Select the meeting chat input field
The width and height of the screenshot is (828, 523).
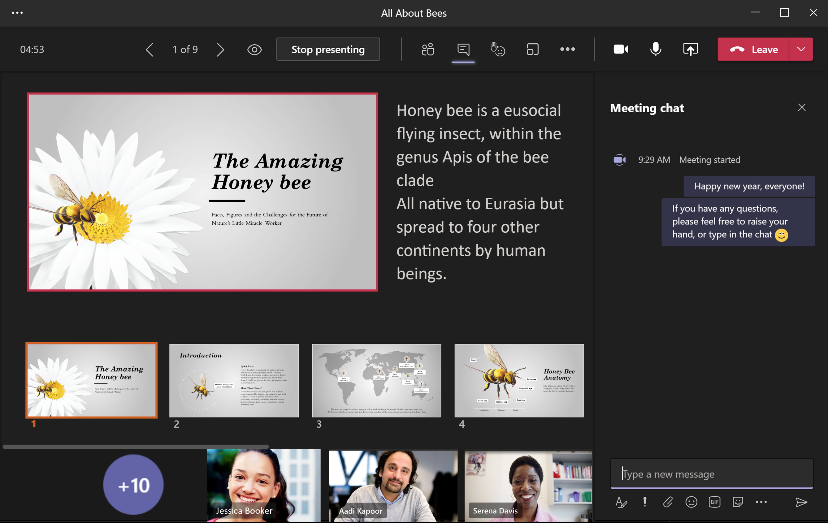pos(713,473)
